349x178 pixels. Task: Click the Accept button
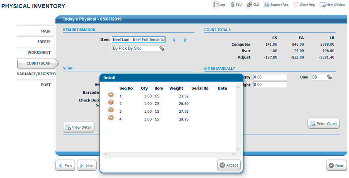(229, 165)
